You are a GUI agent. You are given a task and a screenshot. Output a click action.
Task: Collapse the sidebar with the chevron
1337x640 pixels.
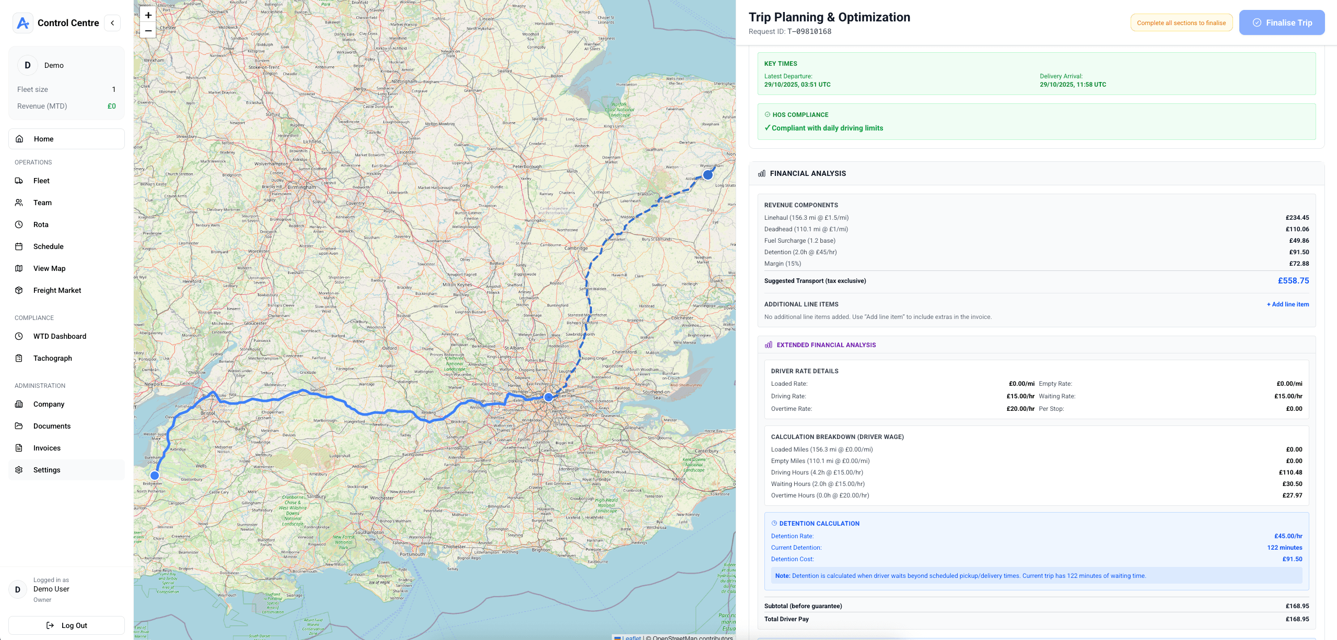[x=112, y=22]
